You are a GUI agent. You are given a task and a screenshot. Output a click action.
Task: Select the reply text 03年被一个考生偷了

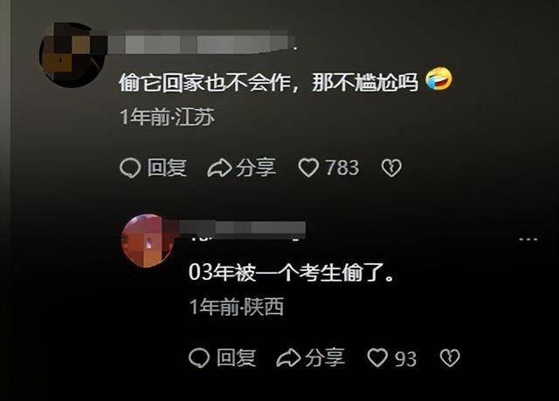tap(291, 272)
